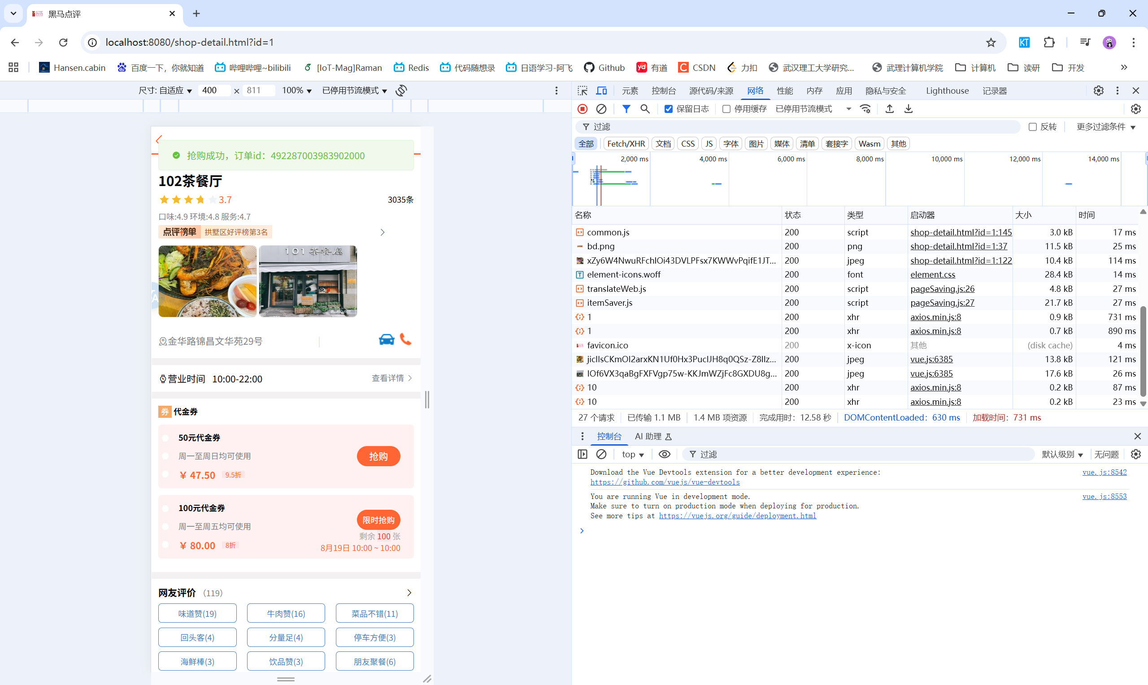Uncheck the 保留日志 checkbox
Image resolution: width=1148 pixels, height=685 pixels.
point(669,109)
